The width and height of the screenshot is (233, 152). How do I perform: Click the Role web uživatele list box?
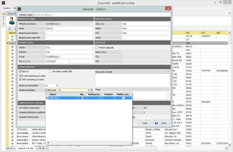click(x=132, y=80)
